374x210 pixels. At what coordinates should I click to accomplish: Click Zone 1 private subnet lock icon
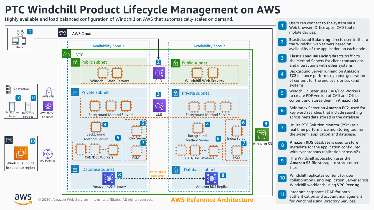click(x=75, y=92)
